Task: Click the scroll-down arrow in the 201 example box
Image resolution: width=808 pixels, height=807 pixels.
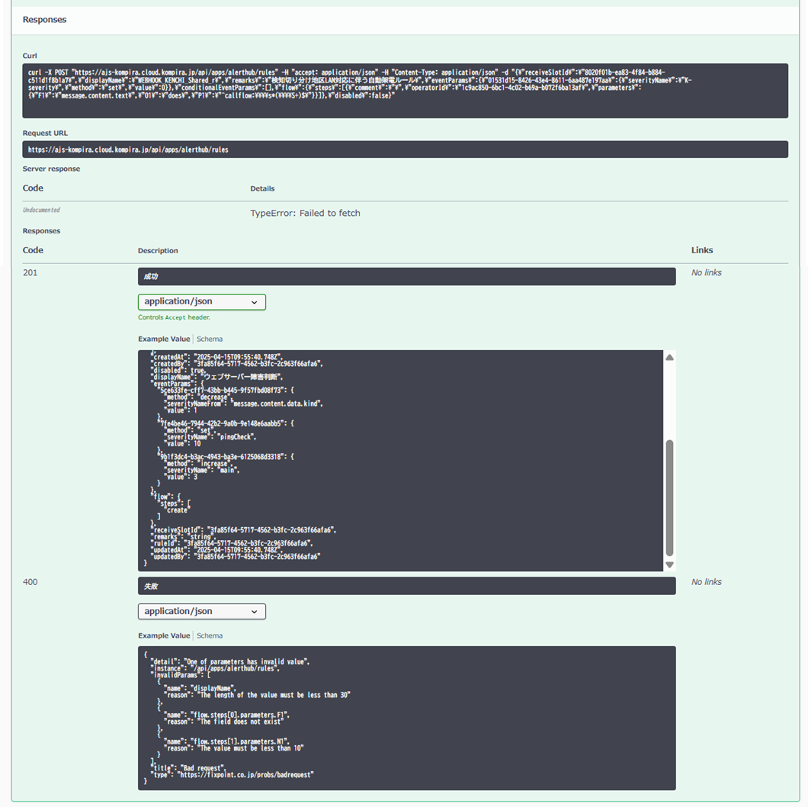Action: click(669, 564)
